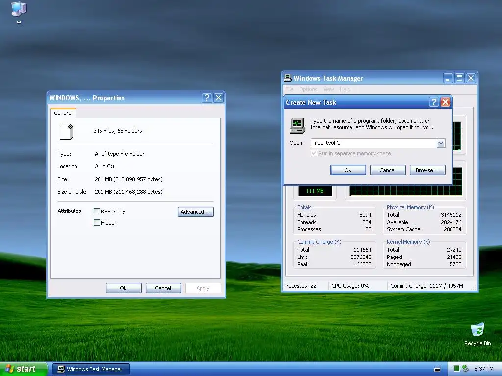Click the Threads value 284
The image size is (502, 376).
pyautogui.click(x=367, y=222)
